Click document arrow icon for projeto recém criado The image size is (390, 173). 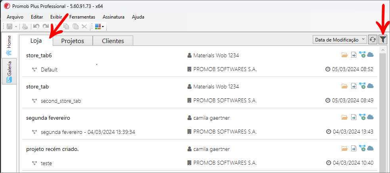tap(354, 149)
